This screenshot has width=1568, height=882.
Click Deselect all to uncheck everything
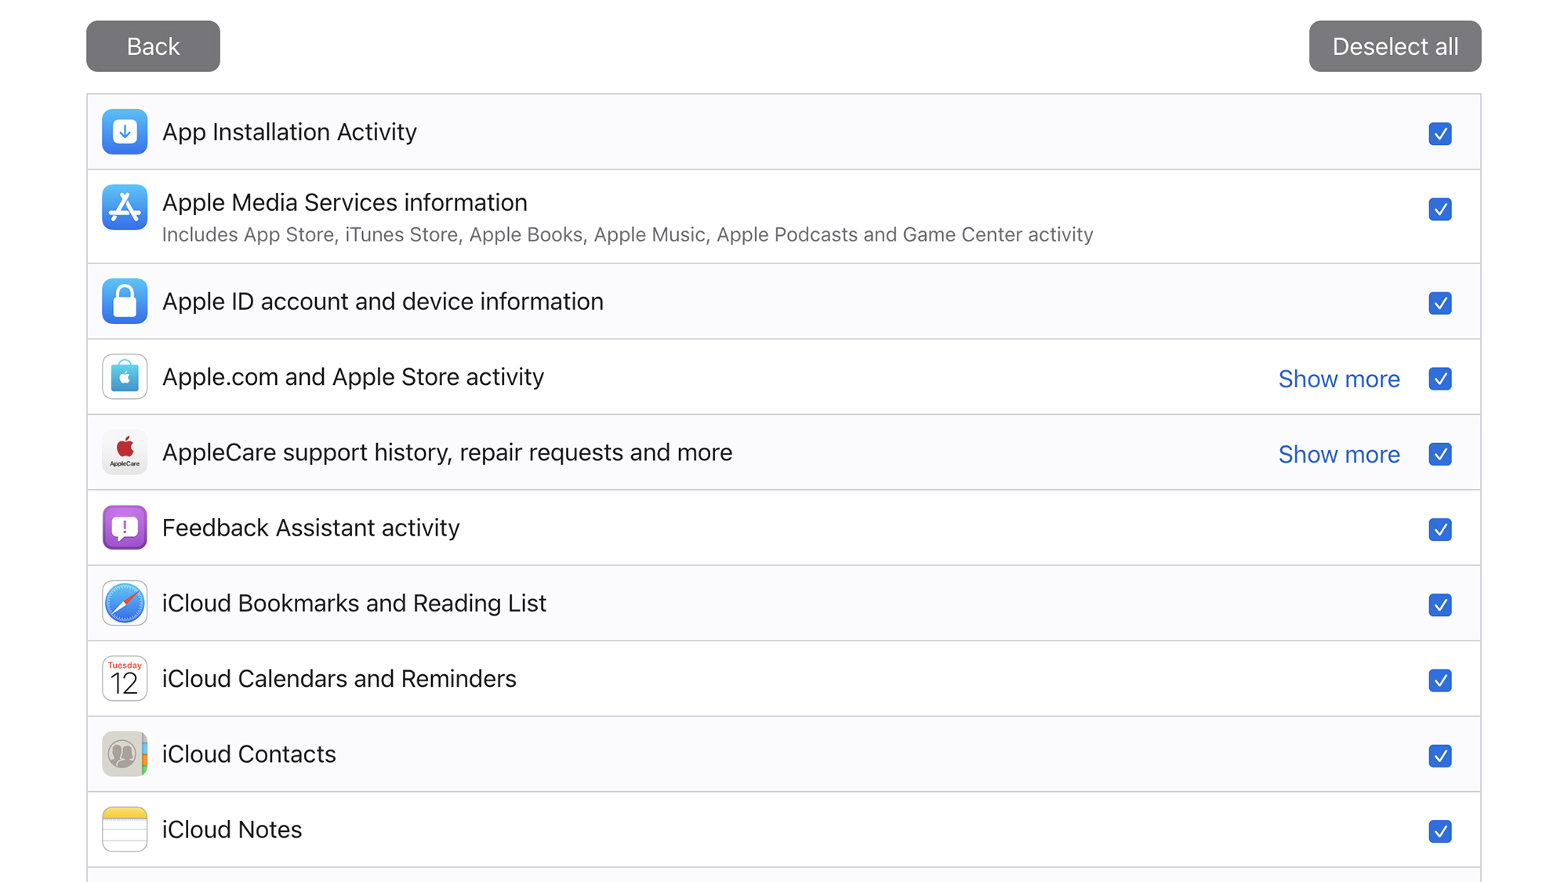point(1395,45)
